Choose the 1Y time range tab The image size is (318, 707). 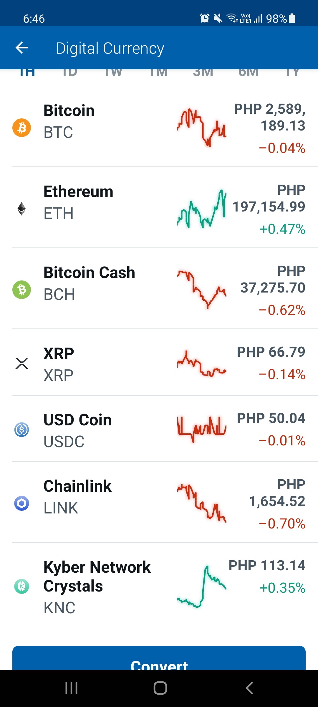(292, 72)
